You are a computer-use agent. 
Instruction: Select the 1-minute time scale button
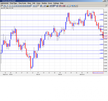pyautogui.click(x=12, y=6)
